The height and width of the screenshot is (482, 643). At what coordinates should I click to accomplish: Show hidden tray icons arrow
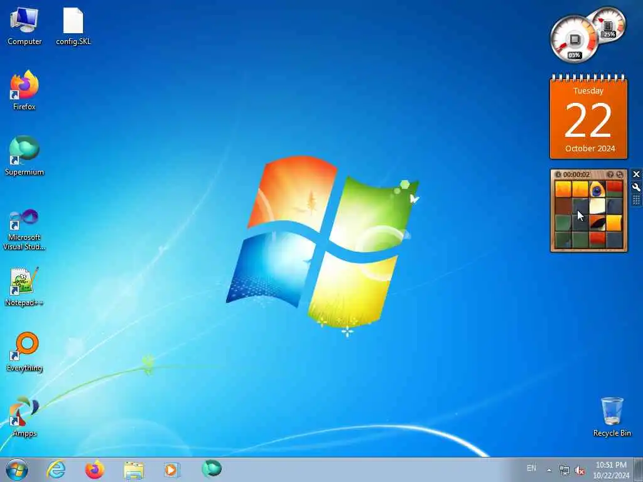(x=549, y=470)
